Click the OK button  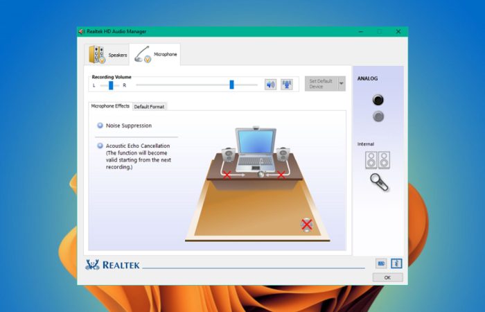point(387,277)
